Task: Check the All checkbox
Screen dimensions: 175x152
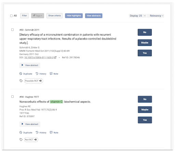Action: point(11,16)
